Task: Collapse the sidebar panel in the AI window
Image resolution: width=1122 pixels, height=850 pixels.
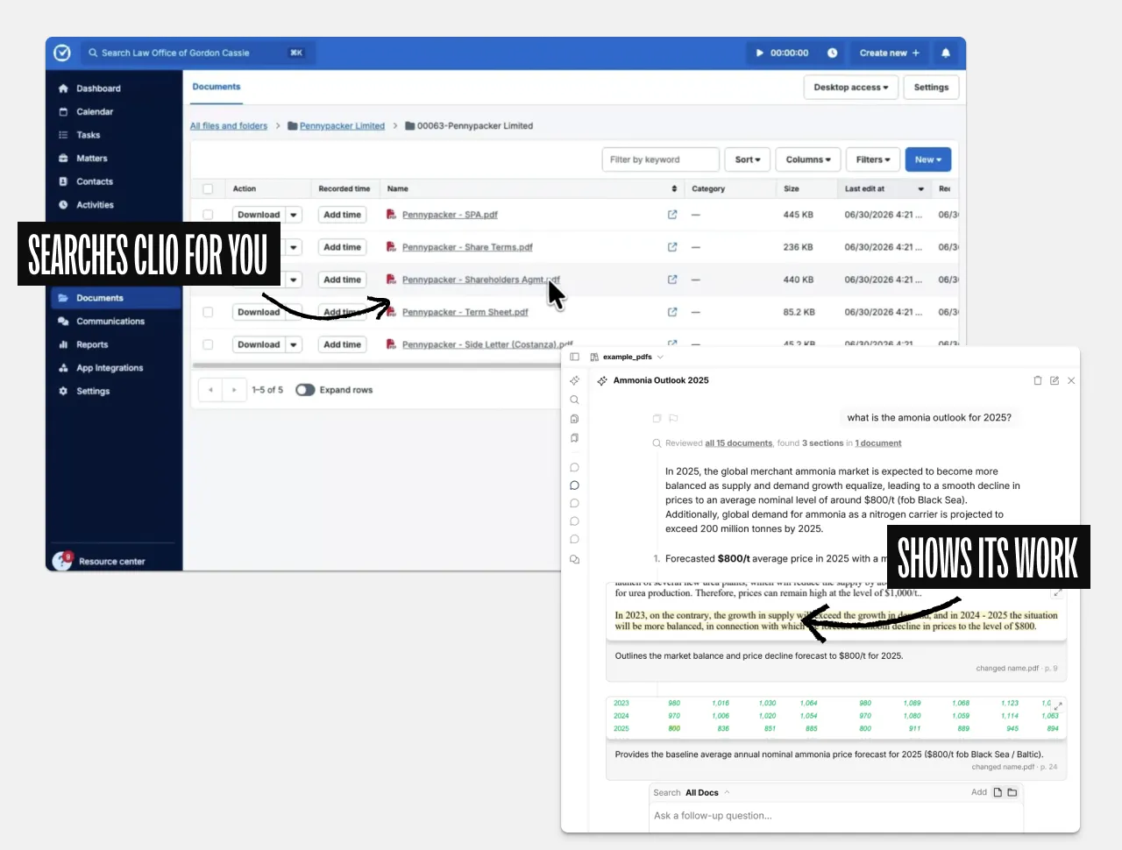Action: point(574,357)
